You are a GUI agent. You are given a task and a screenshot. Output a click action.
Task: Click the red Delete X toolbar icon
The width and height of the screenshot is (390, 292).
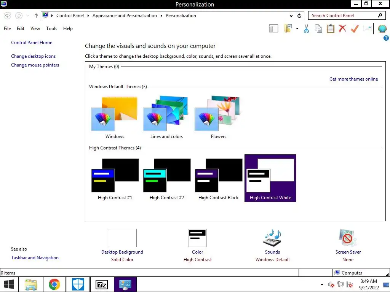[342, 28]
